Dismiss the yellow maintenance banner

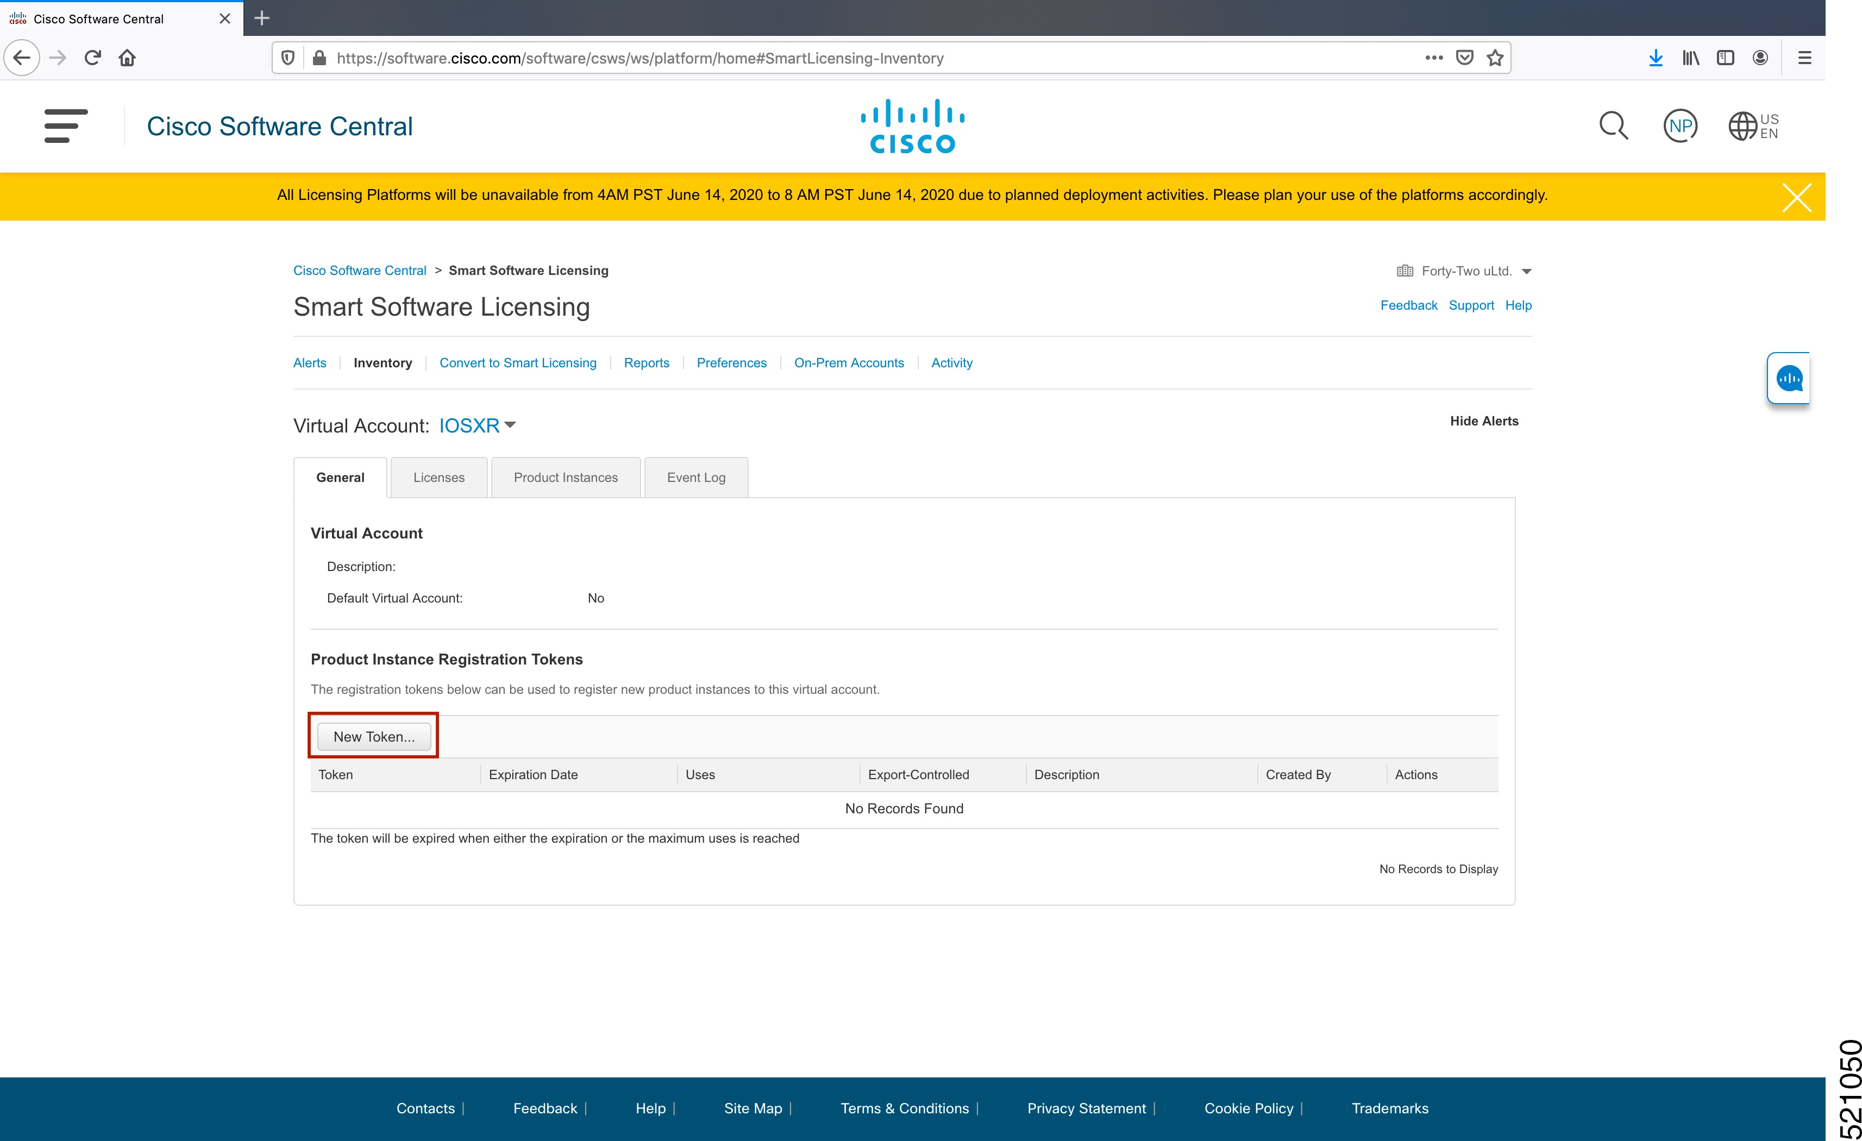1797,197
